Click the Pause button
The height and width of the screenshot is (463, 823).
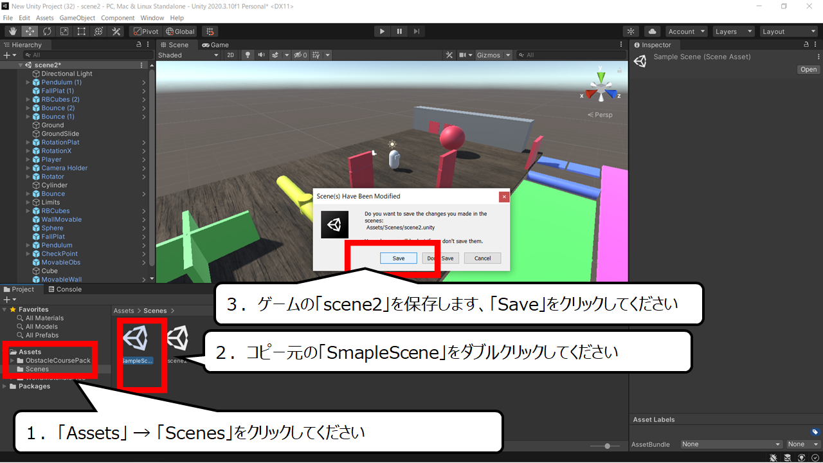pos(399,31)
